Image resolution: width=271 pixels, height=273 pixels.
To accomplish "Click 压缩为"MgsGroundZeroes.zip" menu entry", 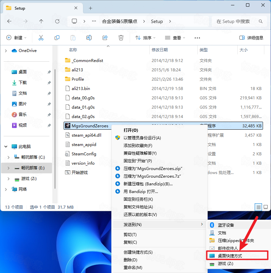I will click(x=160, y=169).
